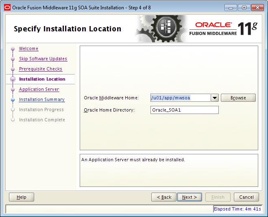Image resolution: width=268 pixels, height=217 pixels.
Task: Click the Welcome step bullet icon
Action: [13, 49]
